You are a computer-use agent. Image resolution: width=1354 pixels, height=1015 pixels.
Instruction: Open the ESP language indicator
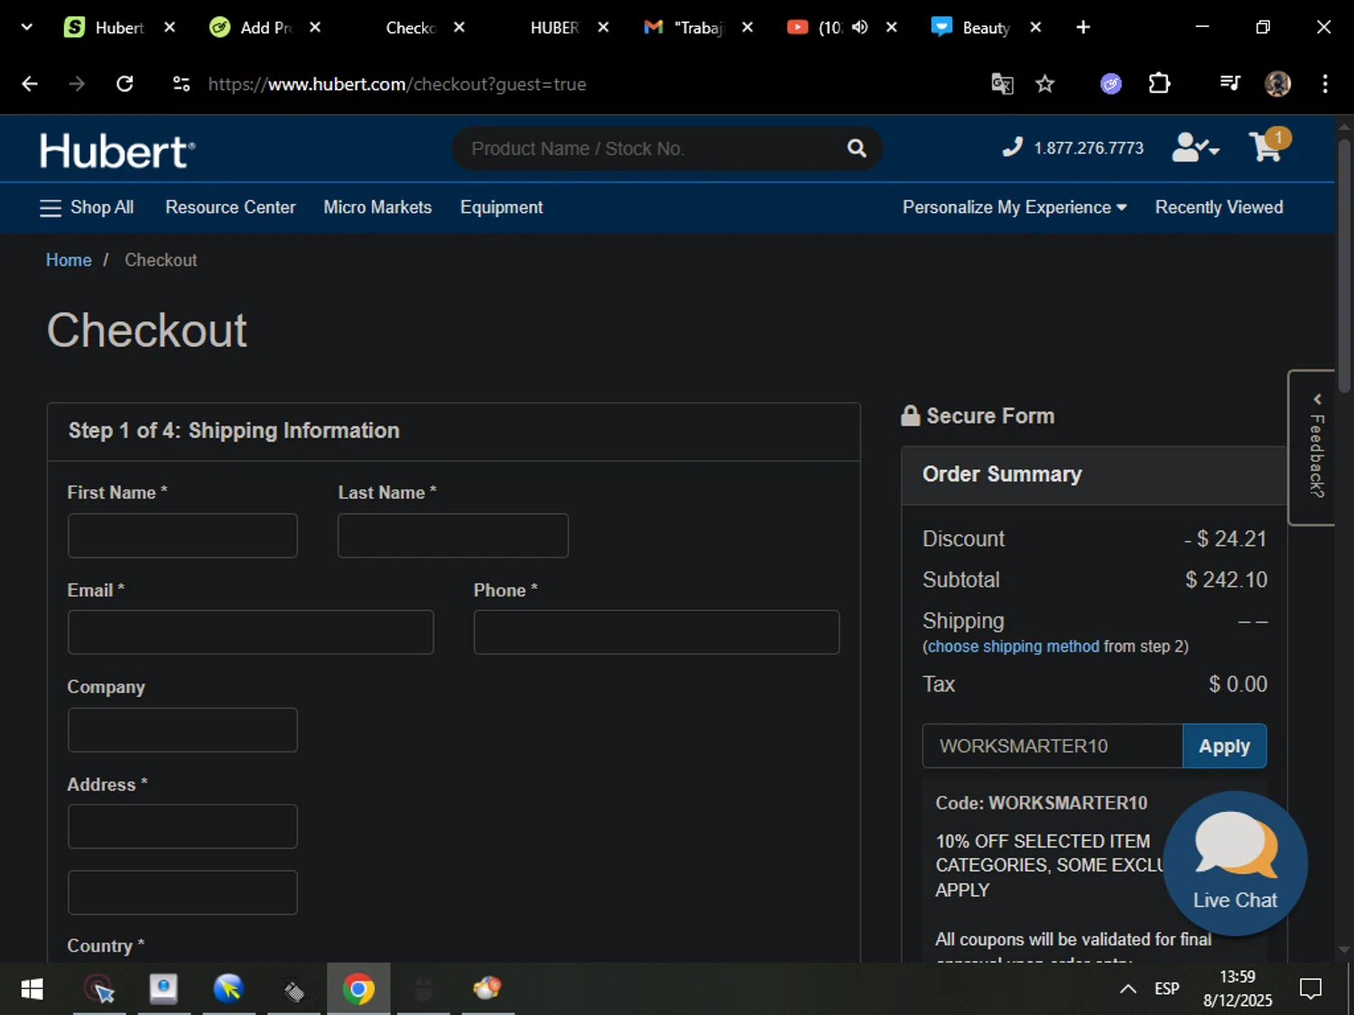[1167, 989]
